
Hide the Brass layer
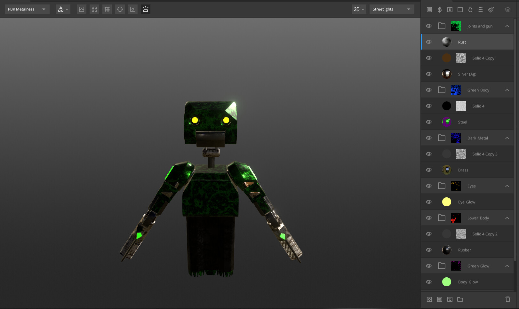[428, 170]
